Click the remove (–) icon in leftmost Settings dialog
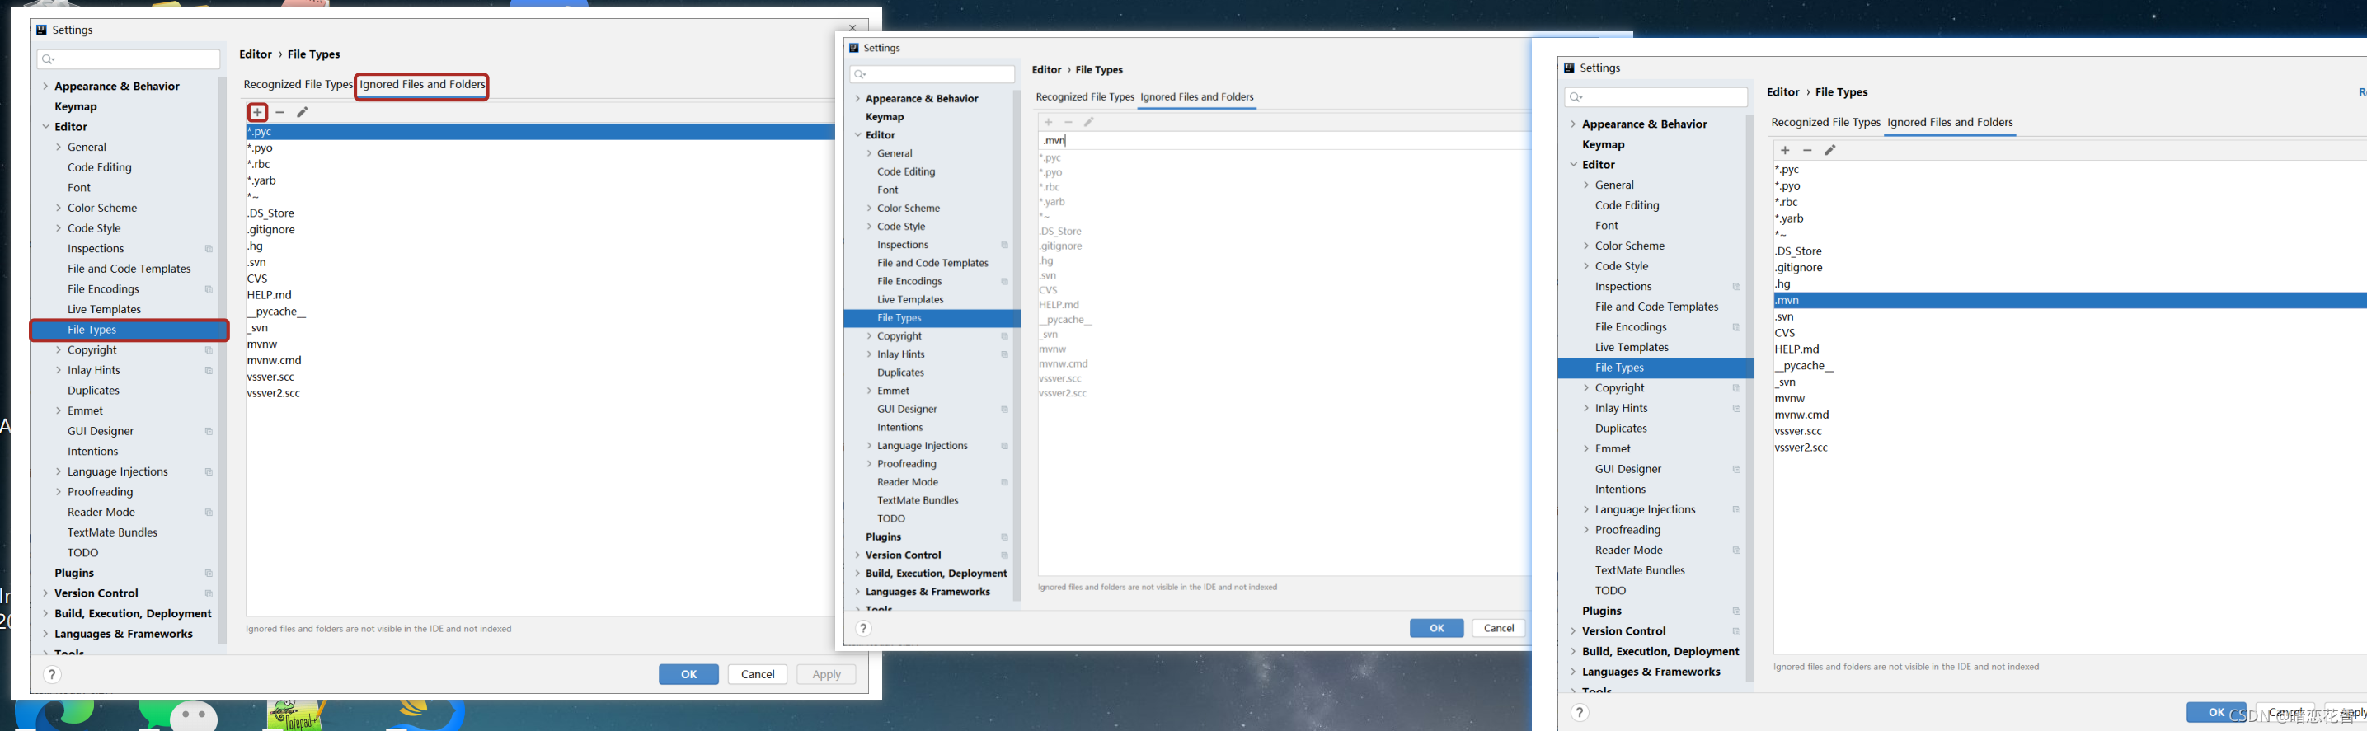2367x731 pixels. pos(280,112)
